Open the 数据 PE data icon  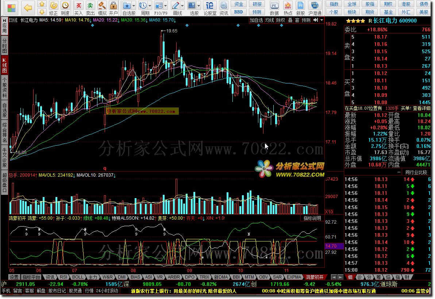click(x=274, y=8)
